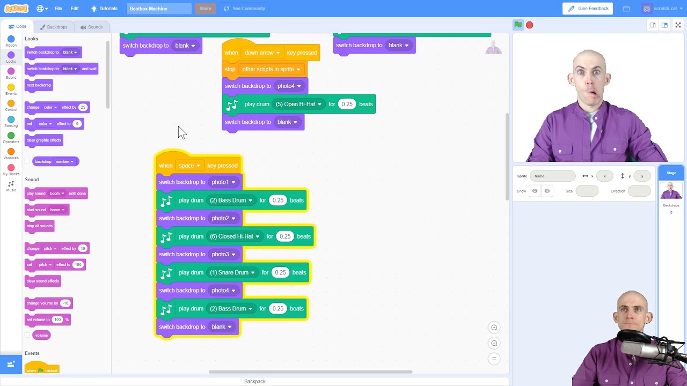Click the Give Feedback button
Viewport: 687px width, 386px height.
pyautogui.click(x=588, y=9)
